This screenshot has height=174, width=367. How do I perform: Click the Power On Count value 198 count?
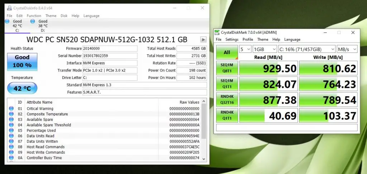coord(191,70)
